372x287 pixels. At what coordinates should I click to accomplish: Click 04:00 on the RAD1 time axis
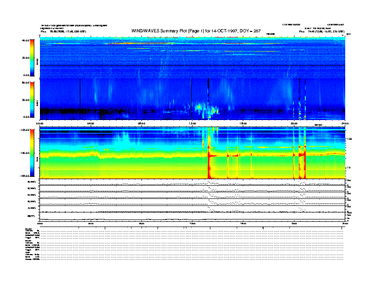tap(91, 123)
